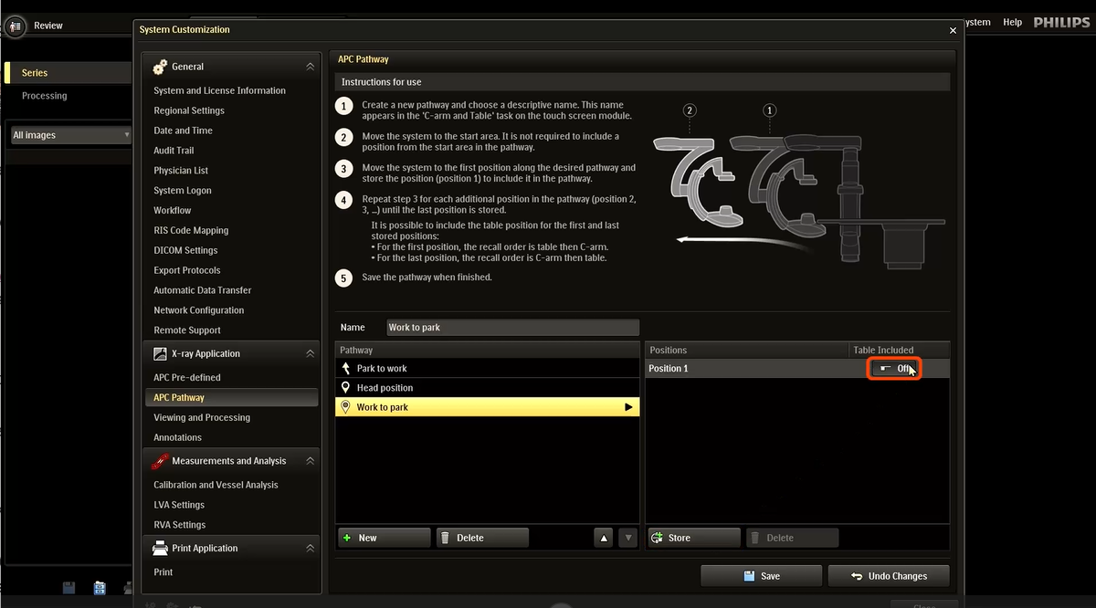Viewport: 1096px width, 608px height.
Task: Delete the selected pathway
Action: click(x=482, y=539)
